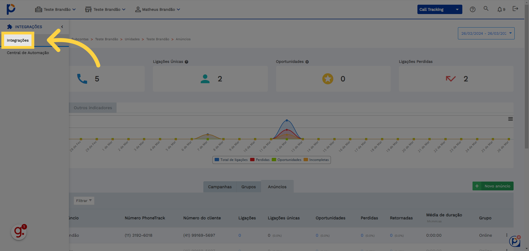This screenshot has width=529, height=251.
Task: Go to Anúncios breadcrumb link
Action: click(183, 39)
